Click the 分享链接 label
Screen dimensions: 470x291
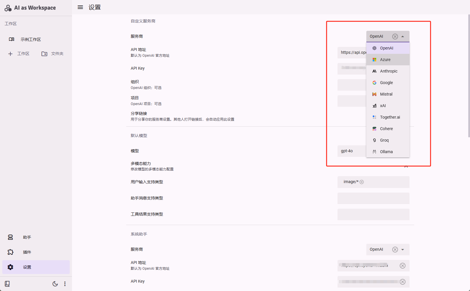(x=139, y=113)
